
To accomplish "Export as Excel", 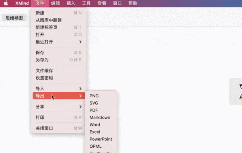I will (x=101, y=132).
